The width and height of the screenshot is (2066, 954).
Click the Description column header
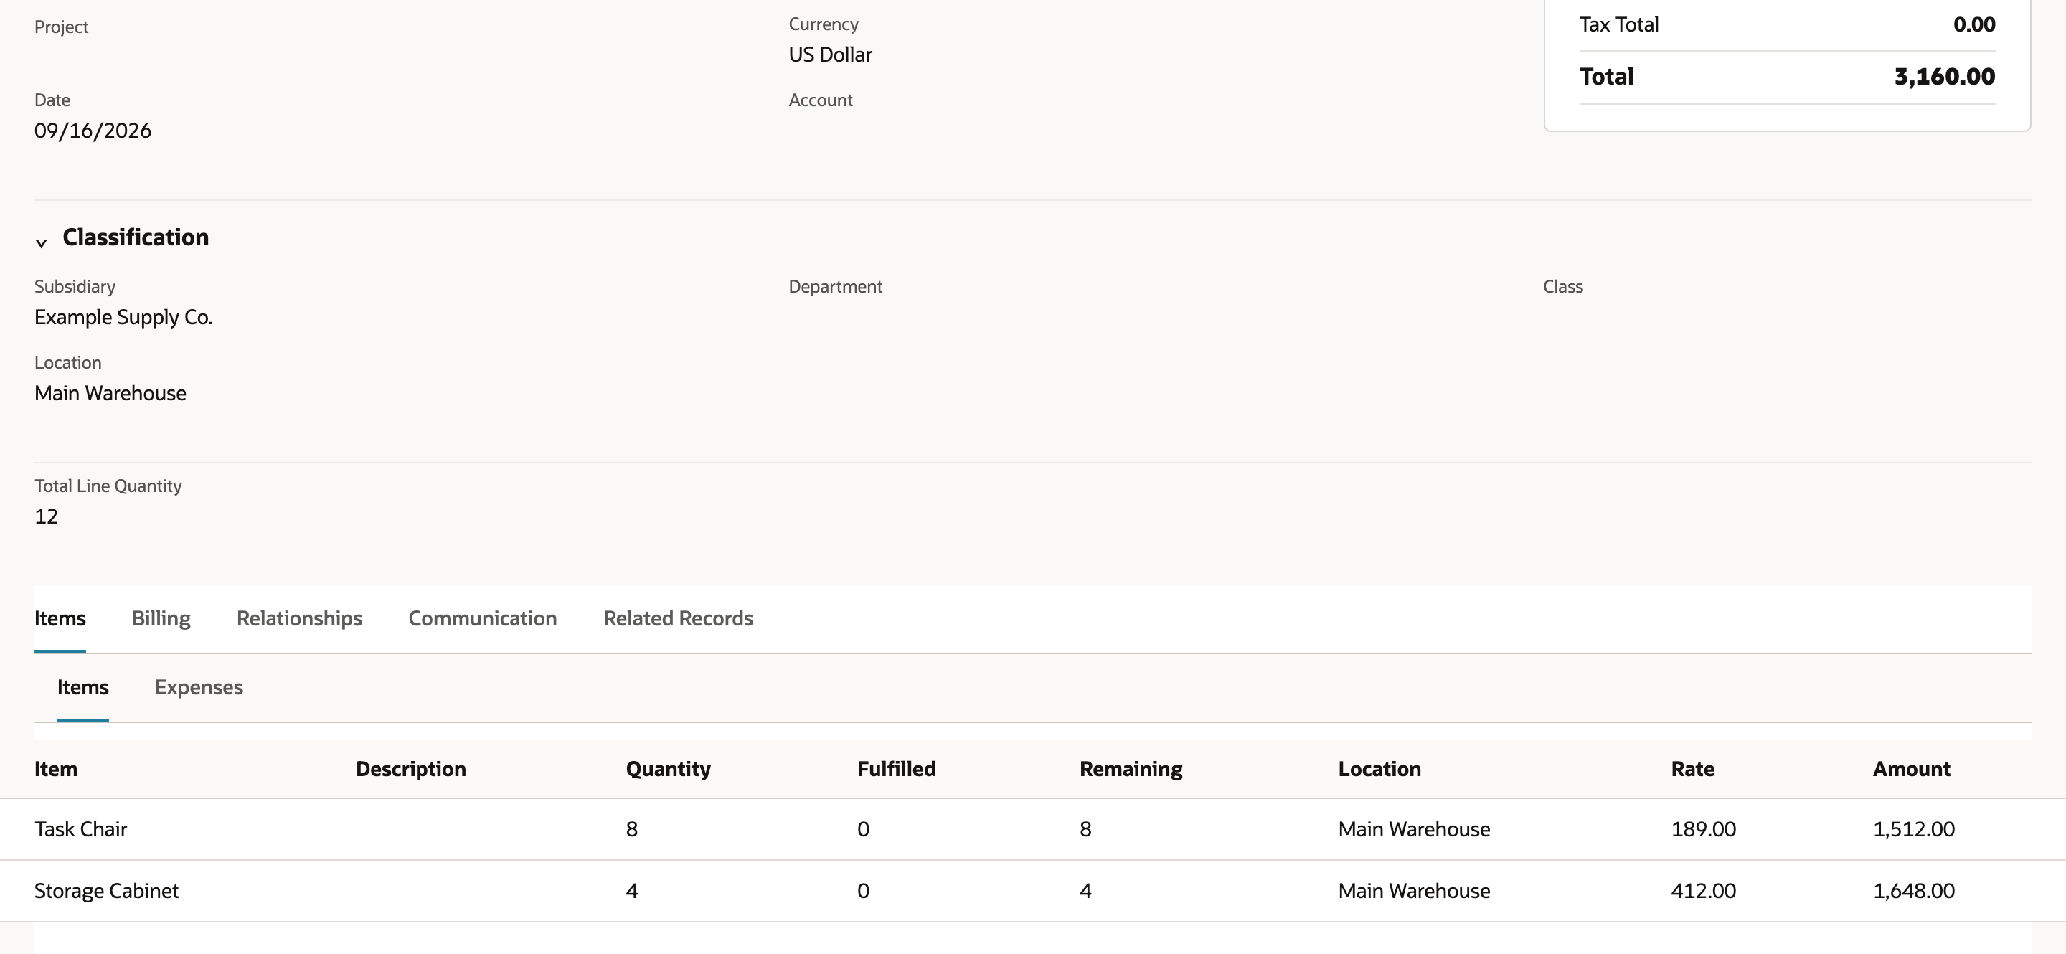coord(410,769)
